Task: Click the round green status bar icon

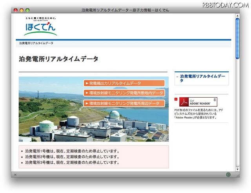Action: [228, 175]
